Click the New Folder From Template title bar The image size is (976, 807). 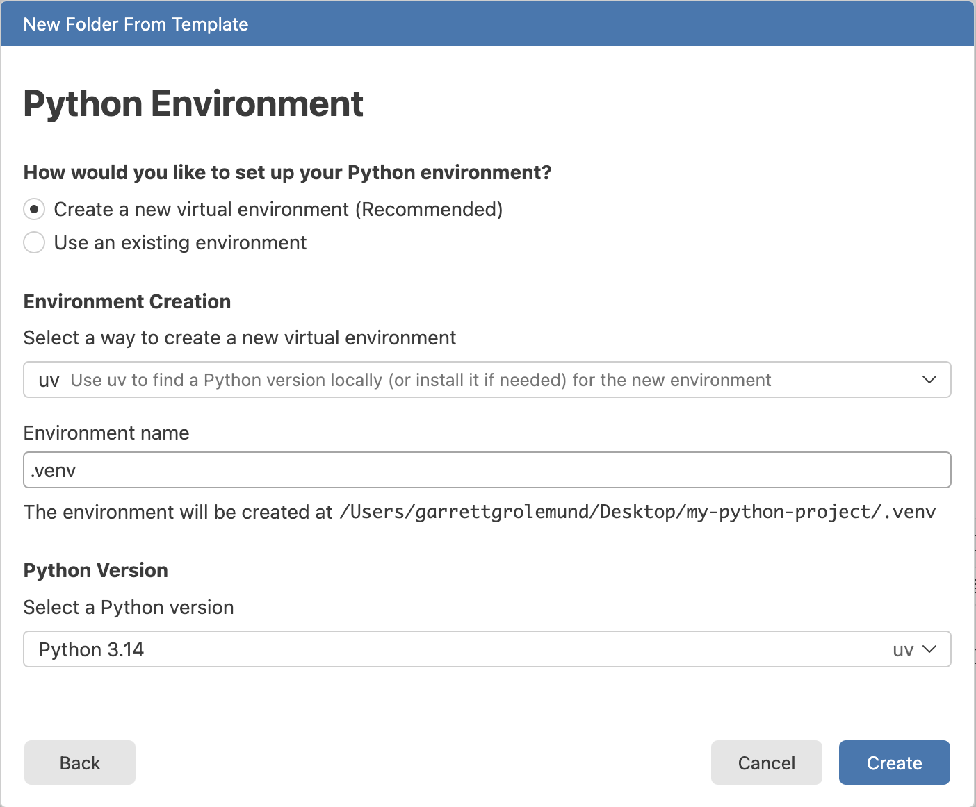487,24
